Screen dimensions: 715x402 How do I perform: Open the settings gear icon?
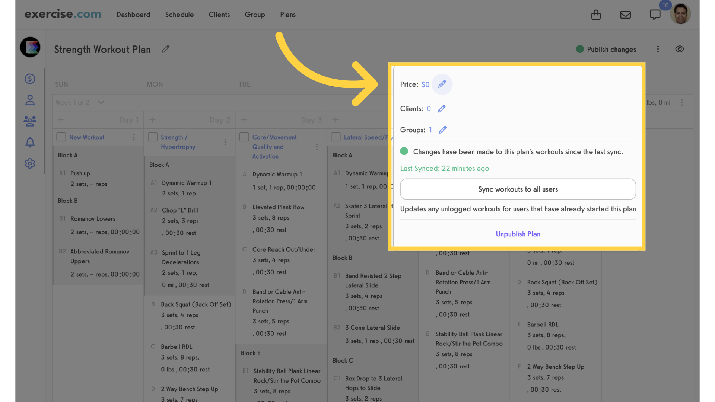click(x=30, y=163)
